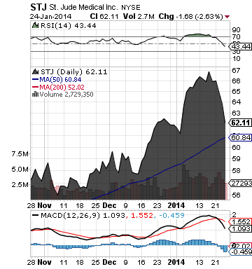Click Nov on the date axis below MACD
This screenshot has height=269, width=252.
click(x=44, y=262)
